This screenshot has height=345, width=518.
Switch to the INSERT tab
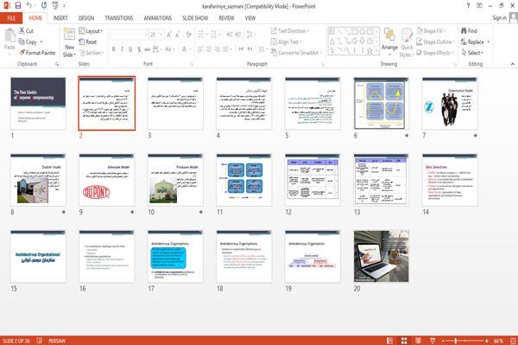pyautogui.click(x=60, y=18)
